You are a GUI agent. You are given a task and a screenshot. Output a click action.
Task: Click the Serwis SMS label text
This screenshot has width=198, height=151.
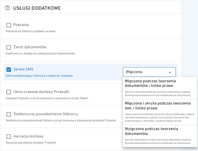[23, 69]
